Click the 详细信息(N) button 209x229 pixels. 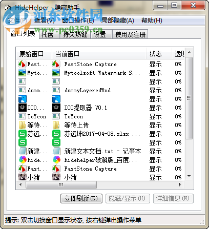pos(173,198)
